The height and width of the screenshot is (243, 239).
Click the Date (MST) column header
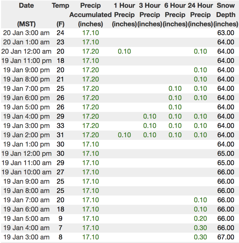[26, 15]
